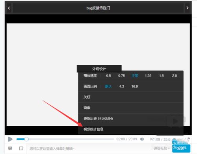Set playback speed to 0.75
Screen dimensions: 197x154
pos(121,76)
